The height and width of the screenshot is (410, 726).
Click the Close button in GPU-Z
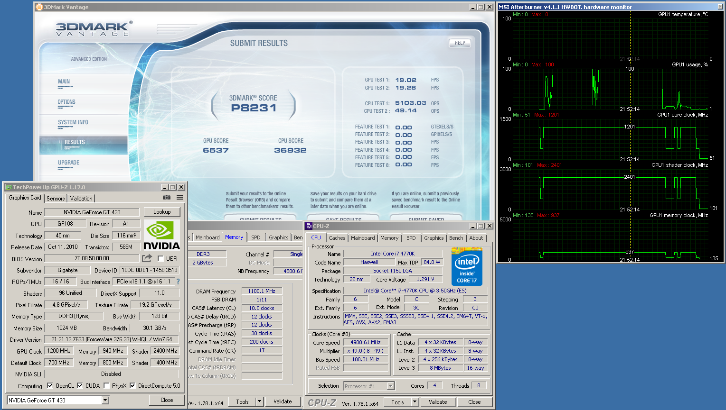pos(167,400)
